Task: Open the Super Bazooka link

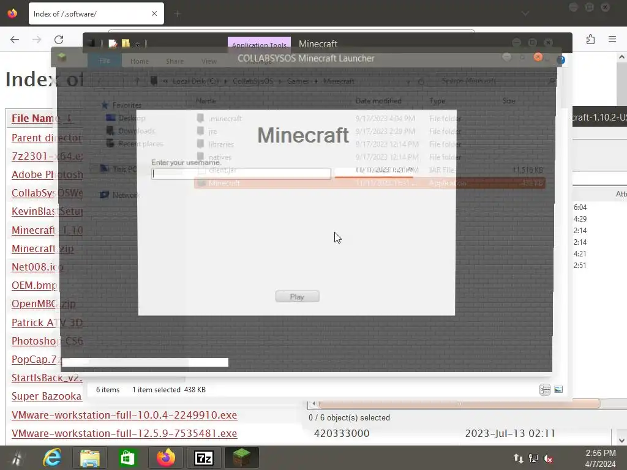Action: coord(47,396)
